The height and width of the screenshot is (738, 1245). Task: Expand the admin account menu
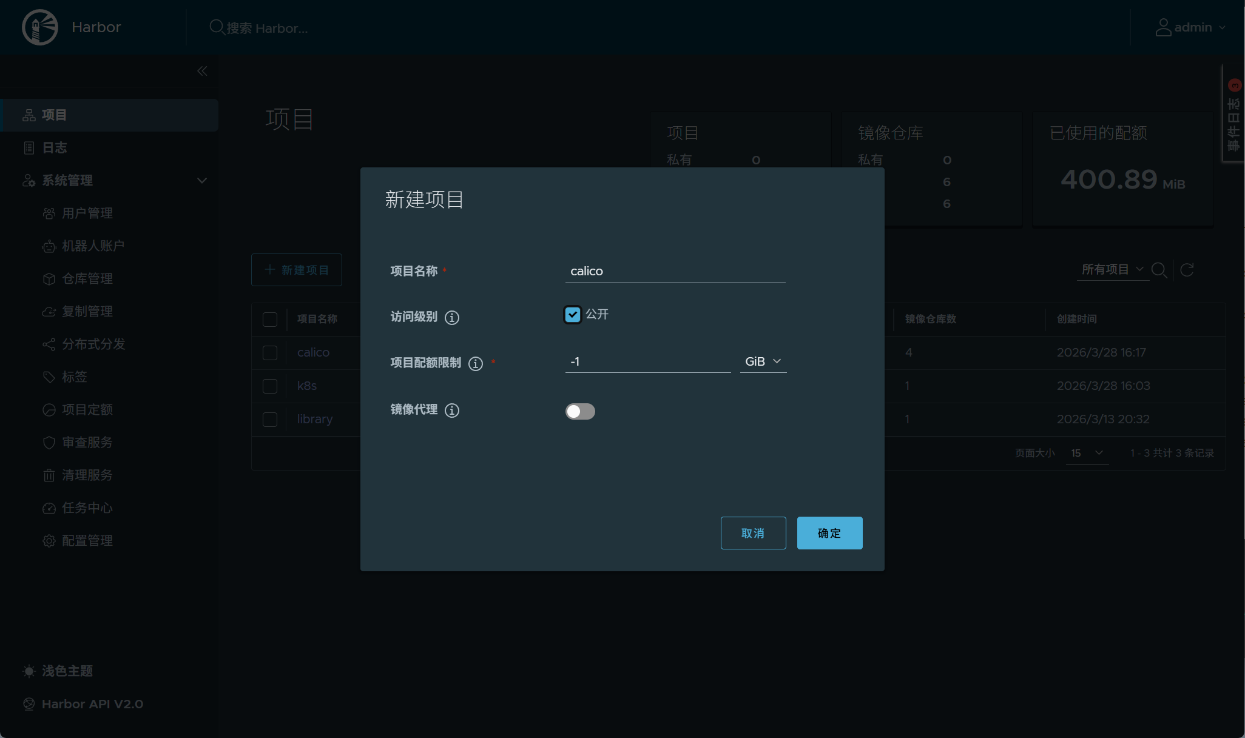[1191, 27]
